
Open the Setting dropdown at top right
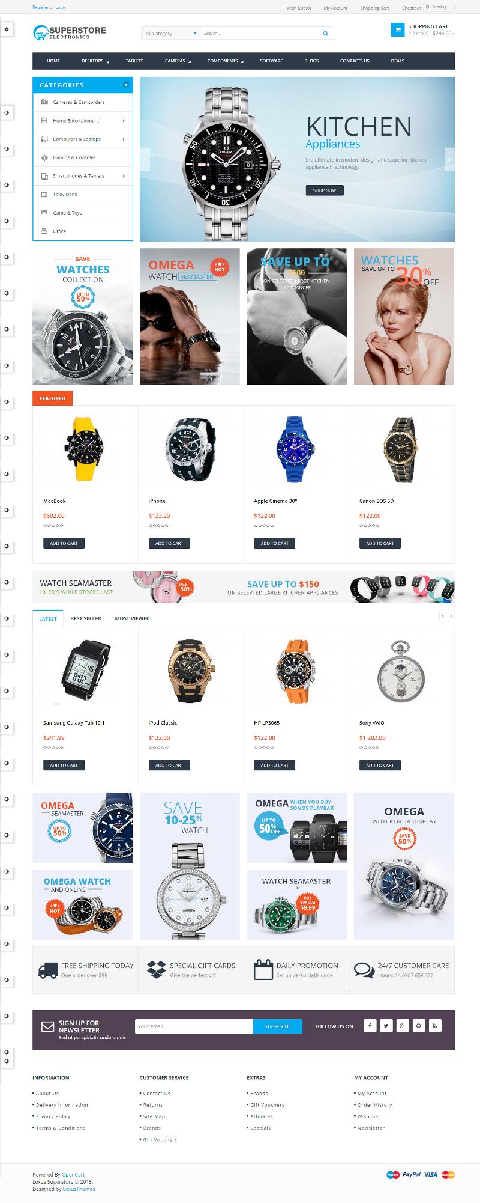pos(439,7)
